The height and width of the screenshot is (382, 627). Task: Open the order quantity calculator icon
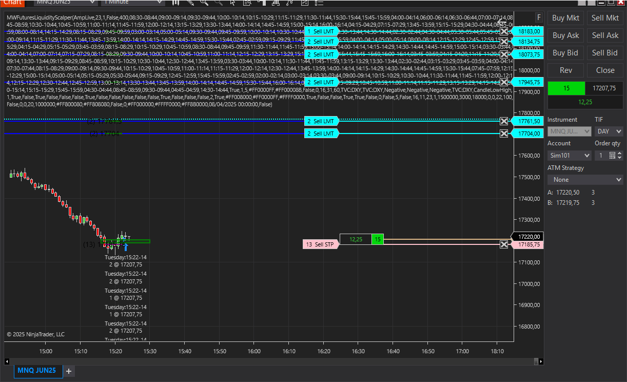tap(612, 155)
